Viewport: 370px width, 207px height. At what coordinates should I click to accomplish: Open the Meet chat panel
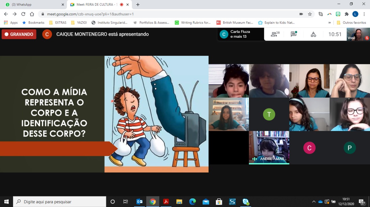pos(294,34)
